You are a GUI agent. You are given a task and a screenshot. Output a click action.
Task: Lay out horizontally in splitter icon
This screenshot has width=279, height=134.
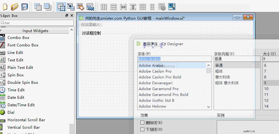tap(123, 7)
